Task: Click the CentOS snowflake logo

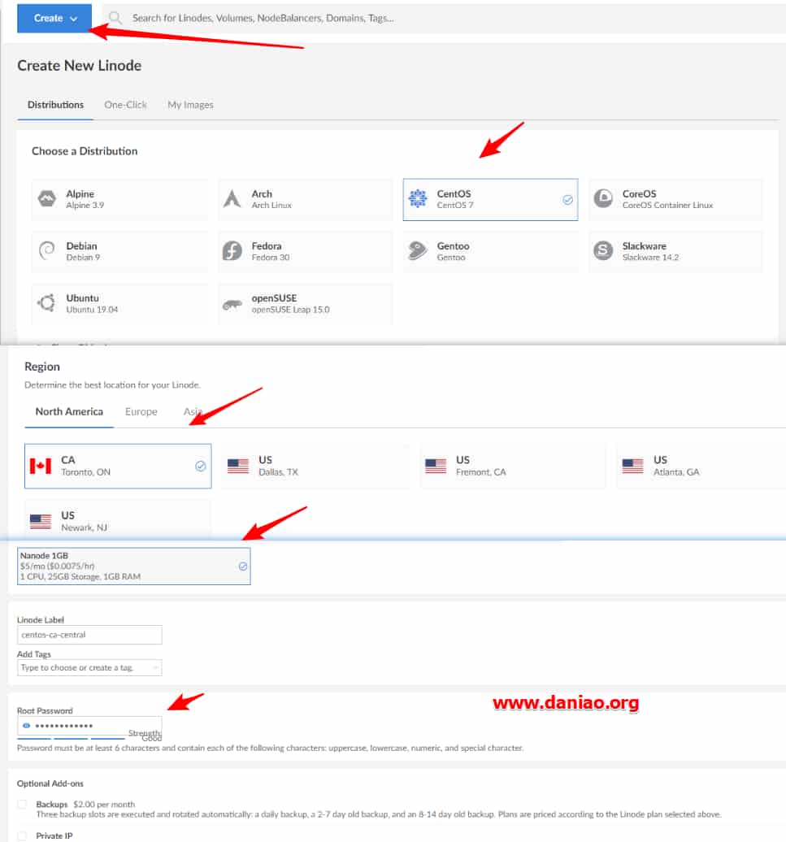Action: coord(418,198)
